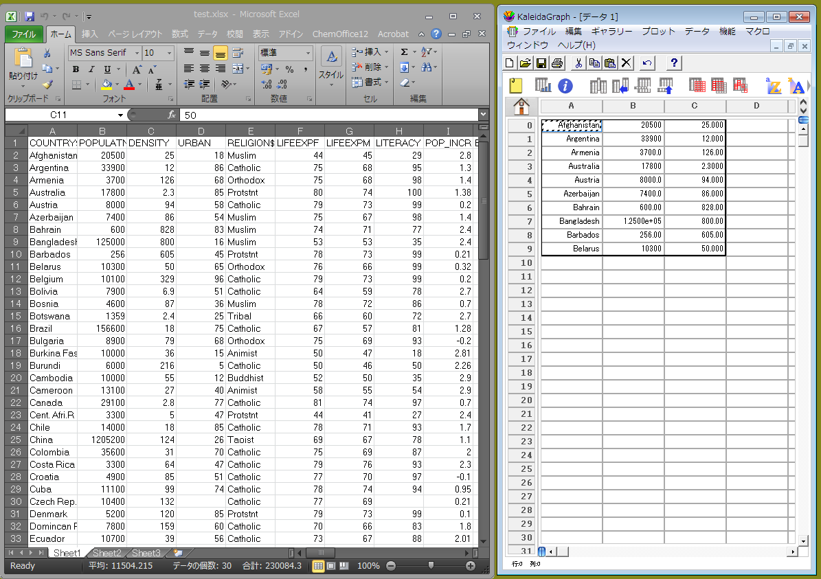Click the 100% zoom level in status bar

[x=368, y=566]
